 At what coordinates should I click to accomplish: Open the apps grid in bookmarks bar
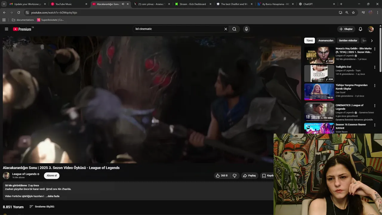[x=4, y=20]
